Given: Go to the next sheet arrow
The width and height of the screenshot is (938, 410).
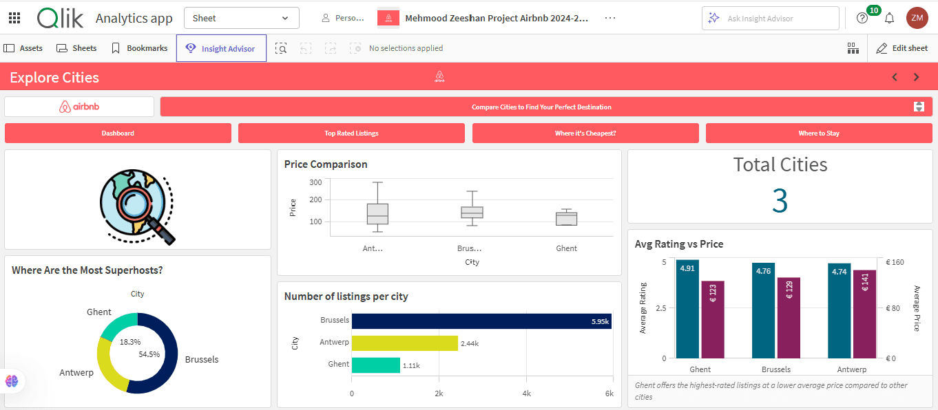Looking at the screenshot, I should 917,77.
